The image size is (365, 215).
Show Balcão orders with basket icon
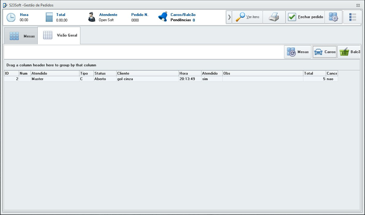[349, 52]
